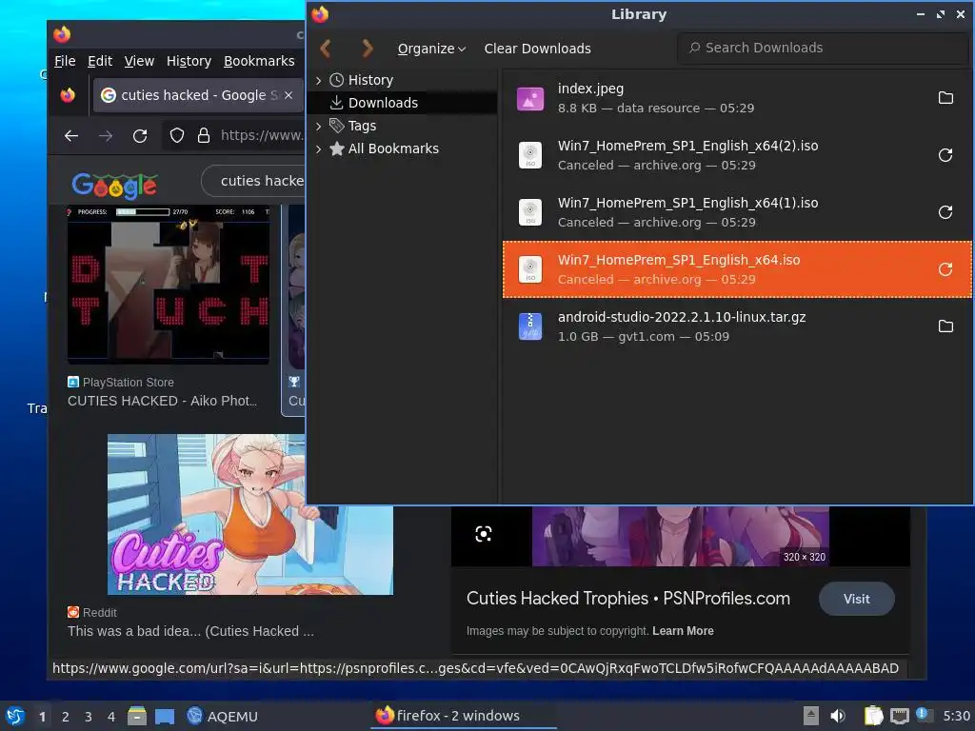
Task: Click ISO icon of Win7 x64(2).iso
Action: (529, 155)
